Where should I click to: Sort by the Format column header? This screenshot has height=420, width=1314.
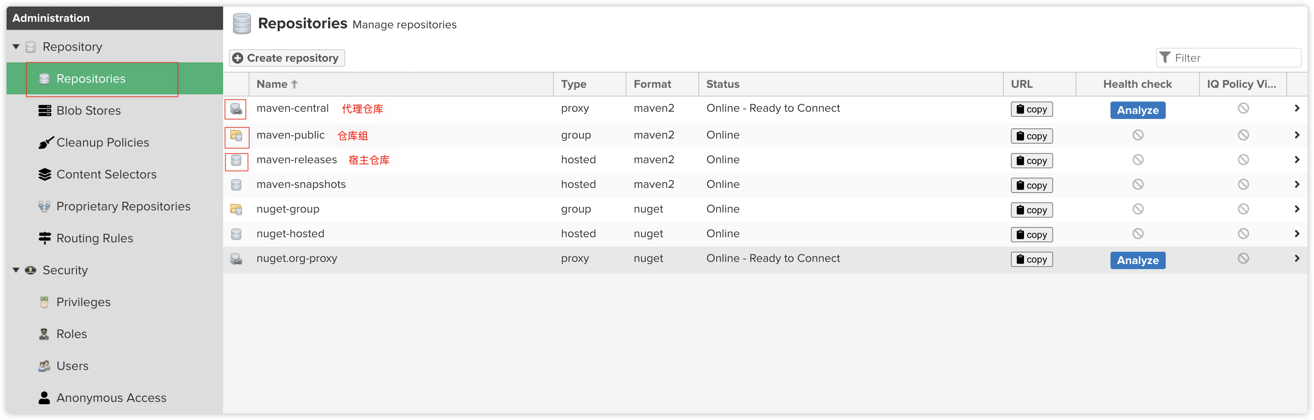click(x=662, y=85)
